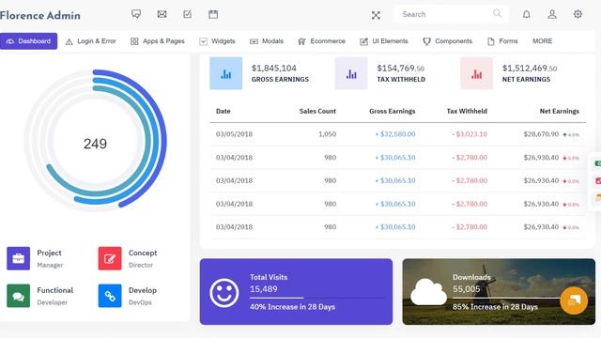Open the Ecommerce menu

(x=321, y=41)
